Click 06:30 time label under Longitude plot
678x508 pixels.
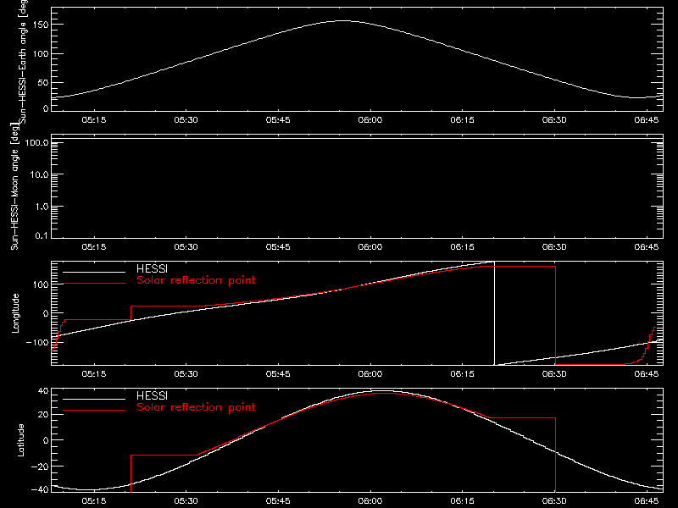[554, 373]
